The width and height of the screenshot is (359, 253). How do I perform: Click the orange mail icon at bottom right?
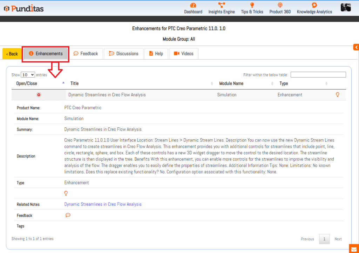click(x=354, y=248)
